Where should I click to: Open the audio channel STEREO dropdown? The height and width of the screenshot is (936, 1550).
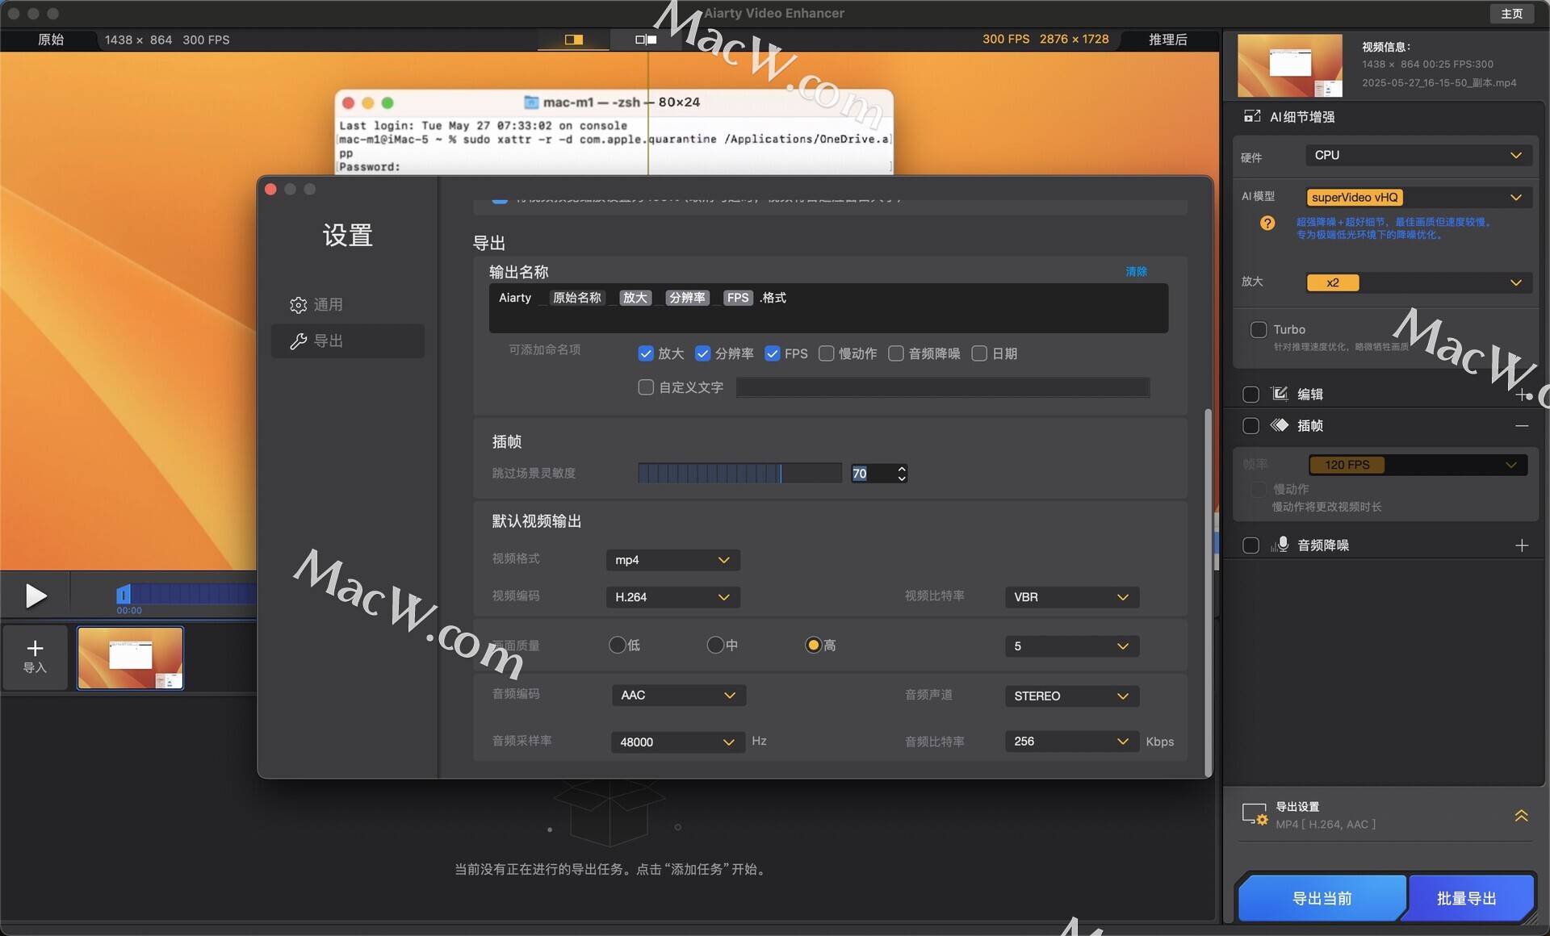coord(1071,696)
